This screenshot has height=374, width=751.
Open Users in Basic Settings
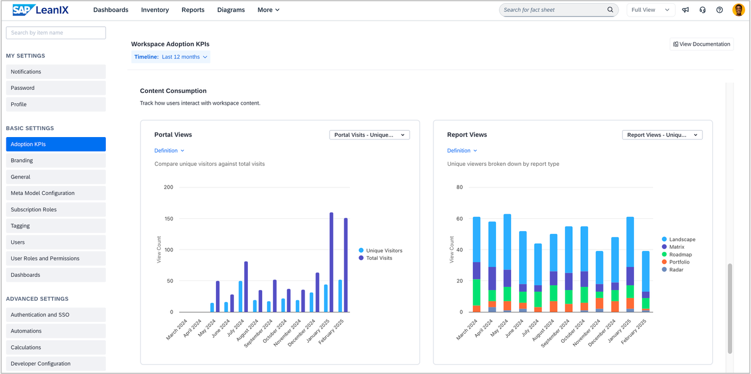click(x=56, y=242)
